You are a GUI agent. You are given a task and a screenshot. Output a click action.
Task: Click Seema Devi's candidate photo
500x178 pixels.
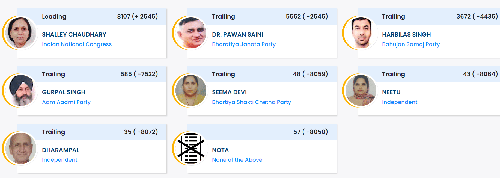191,91
